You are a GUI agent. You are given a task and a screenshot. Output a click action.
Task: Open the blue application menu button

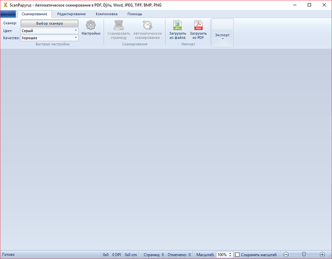(x=8, y=14)
